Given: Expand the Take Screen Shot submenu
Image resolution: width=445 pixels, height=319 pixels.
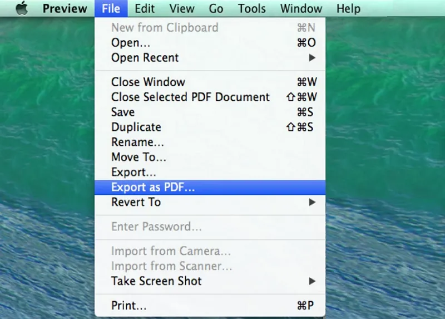Looking at the screenshot, I should pos(156,281).
